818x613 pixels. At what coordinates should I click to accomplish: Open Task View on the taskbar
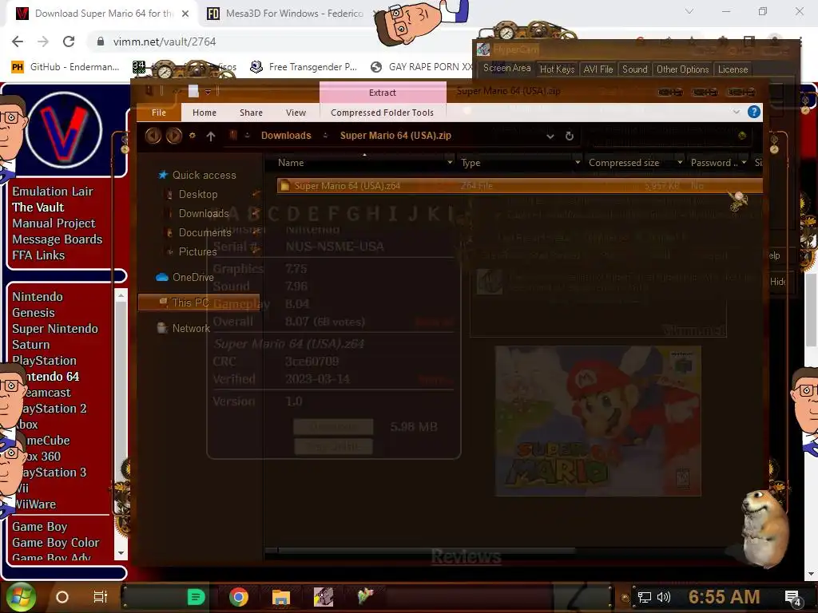click(100, 597)
